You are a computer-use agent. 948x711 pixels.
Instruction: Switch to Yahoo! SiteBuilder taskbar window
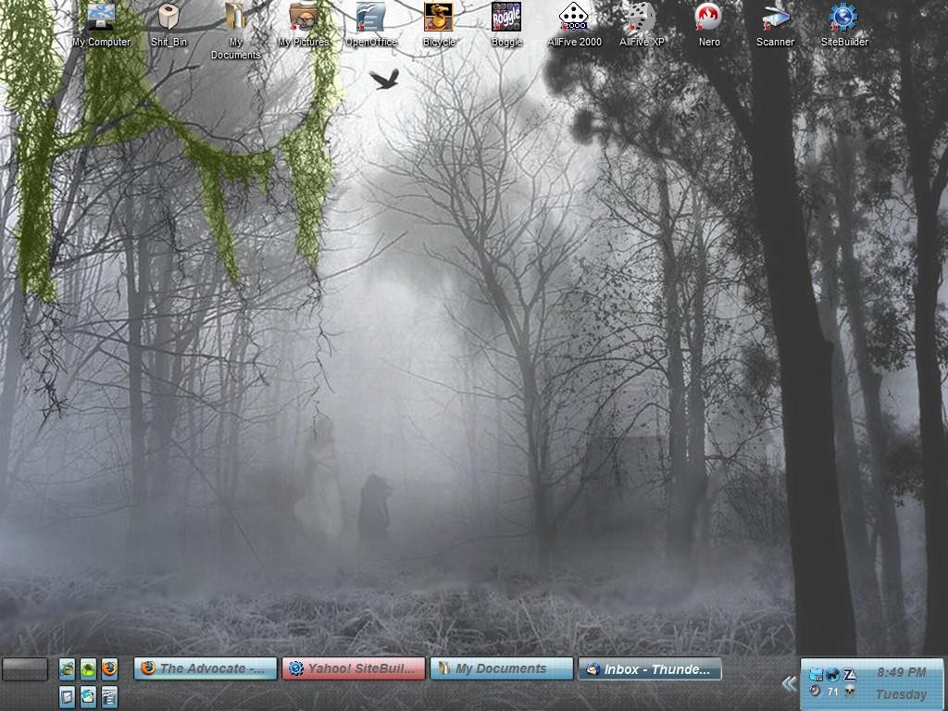pos(354,668)
